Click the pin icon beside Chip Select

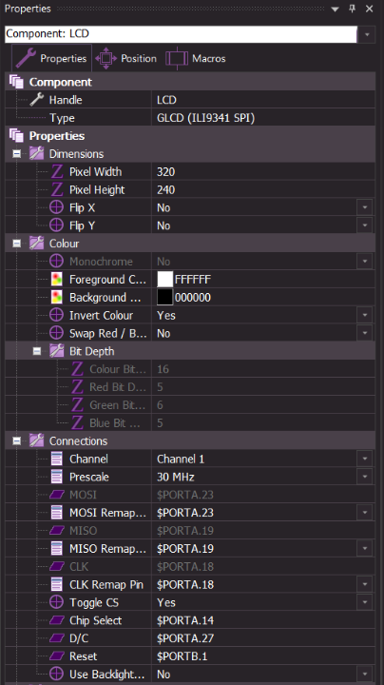[57, 620]
